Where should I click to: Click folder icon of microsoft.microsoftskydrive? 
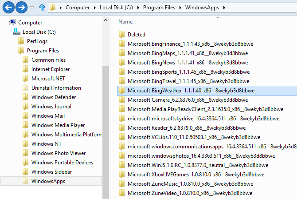(x=122, y=118)
